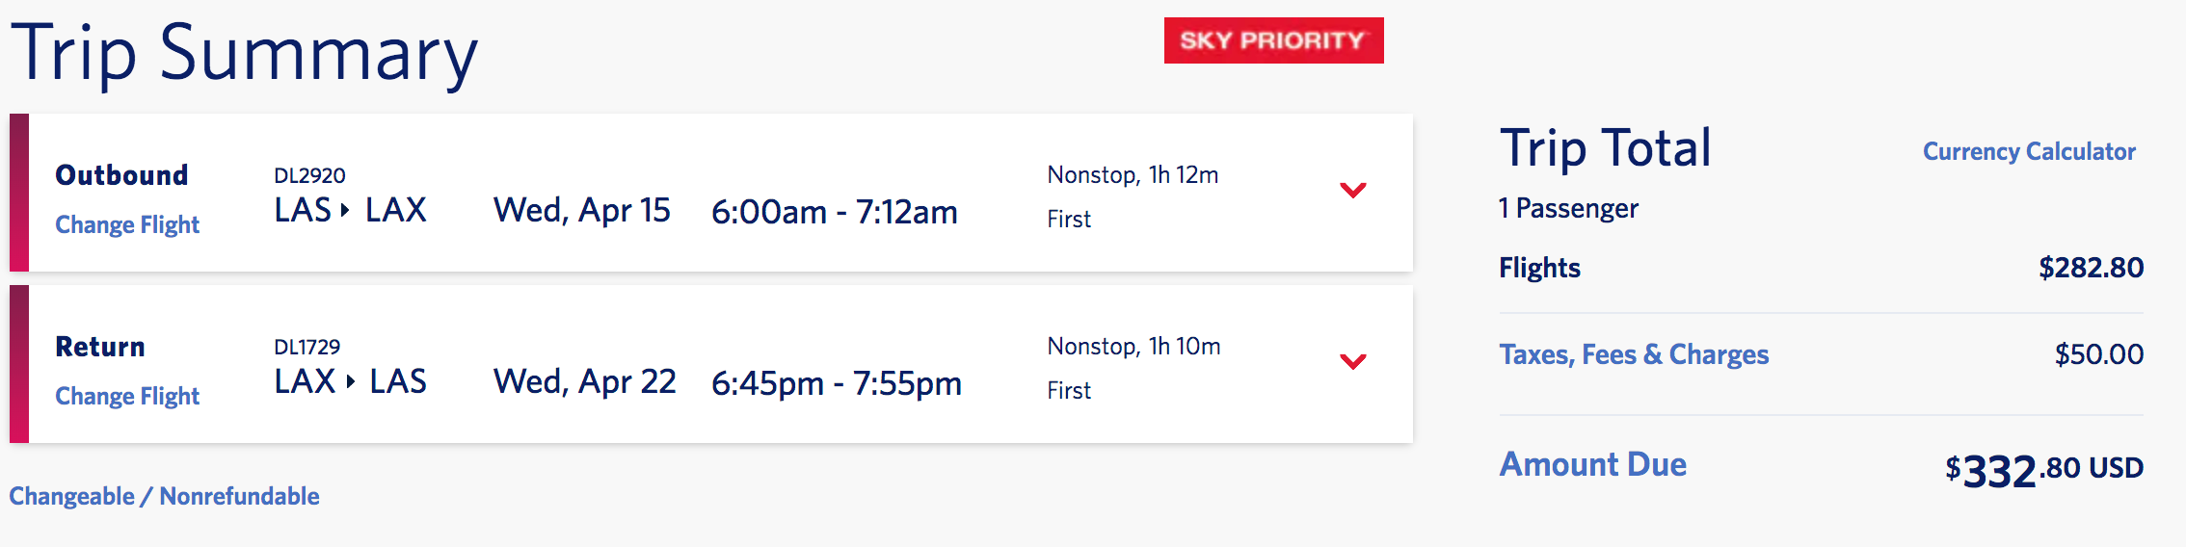Select outbound flight number DL2920
This screenshot has height=547, width=2186.
(309, 175)
